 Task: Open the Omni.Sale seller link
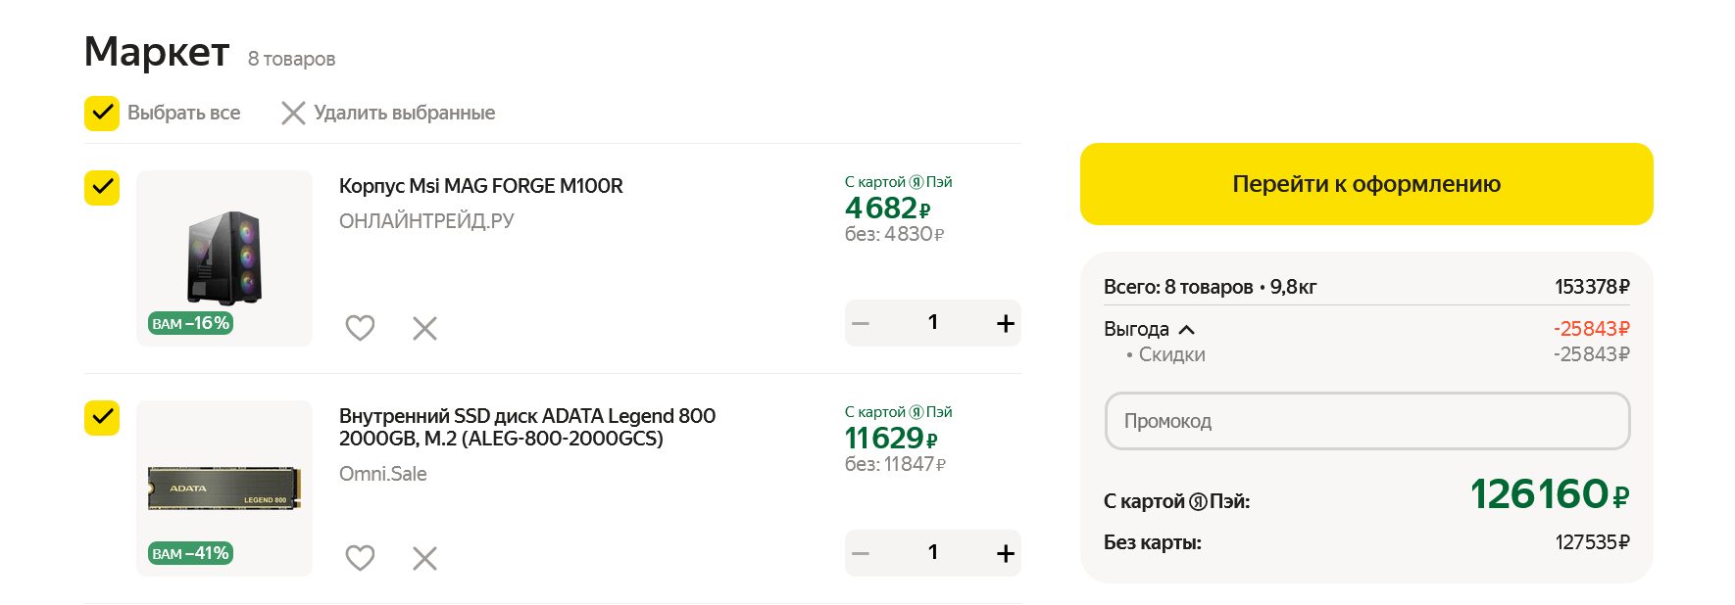382,474
